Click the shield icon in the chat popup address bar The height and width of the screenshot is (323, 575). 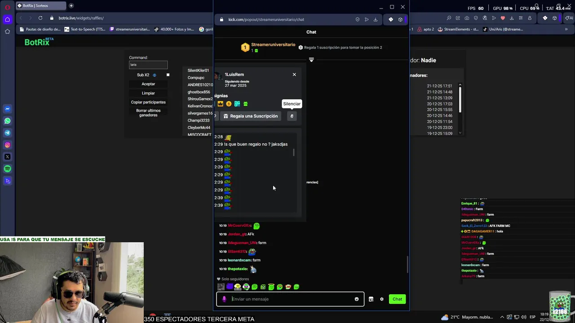pyautogui.click(x=358, y=19)
